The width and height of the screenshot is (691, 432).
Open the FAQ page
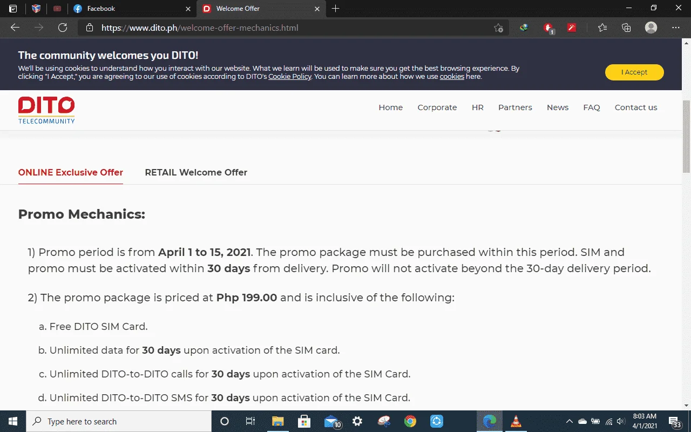click(x=592, y=107)
